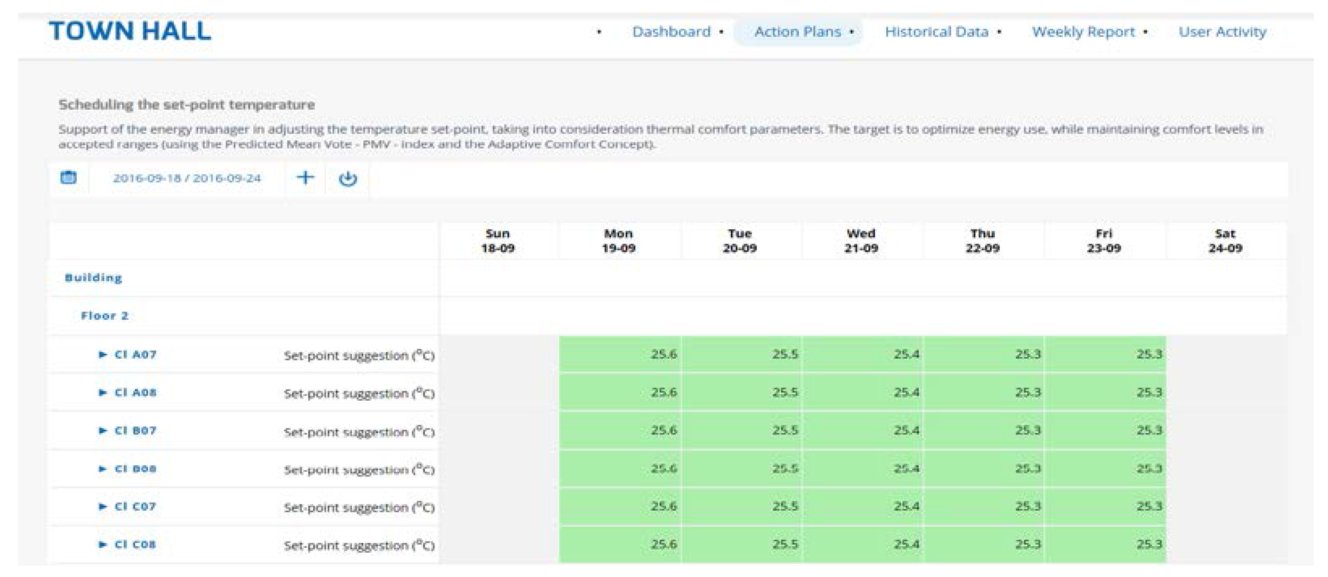Expand the CI B07 row arrow
Image resolution: width=1328 pixels, height=577 pixels.
[x=103, y=431]
